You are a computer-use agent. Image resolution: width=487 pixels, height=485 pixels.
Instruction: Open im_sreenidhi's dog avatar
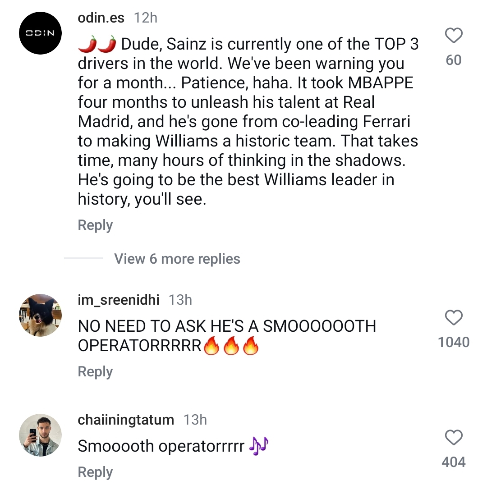coord(40,316)
